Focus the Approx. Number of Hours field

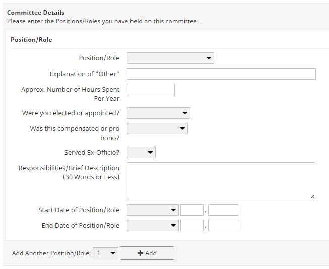point(151,90)
